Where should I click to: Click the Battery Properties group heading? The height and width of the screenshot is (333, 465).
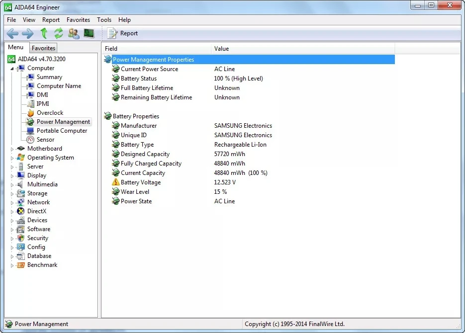pos(136,116)
